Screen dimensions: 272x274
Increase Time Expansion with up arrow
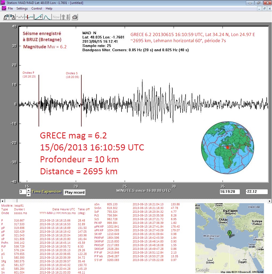click(x=29, y=190)
